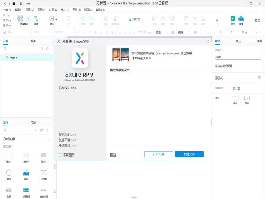Click the library options three-dots icon
The width and height of the screenshot is (265, 199).
click(48, 130)
